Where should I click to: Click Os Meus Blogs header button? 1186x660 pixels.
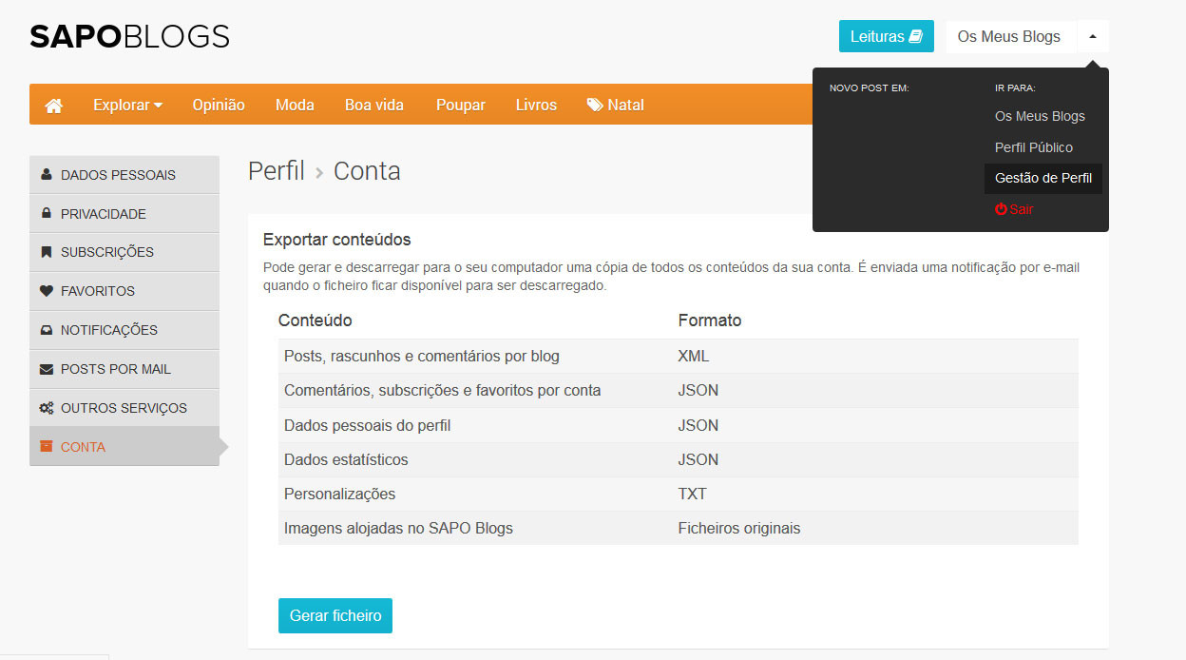tap(1008, 36)
